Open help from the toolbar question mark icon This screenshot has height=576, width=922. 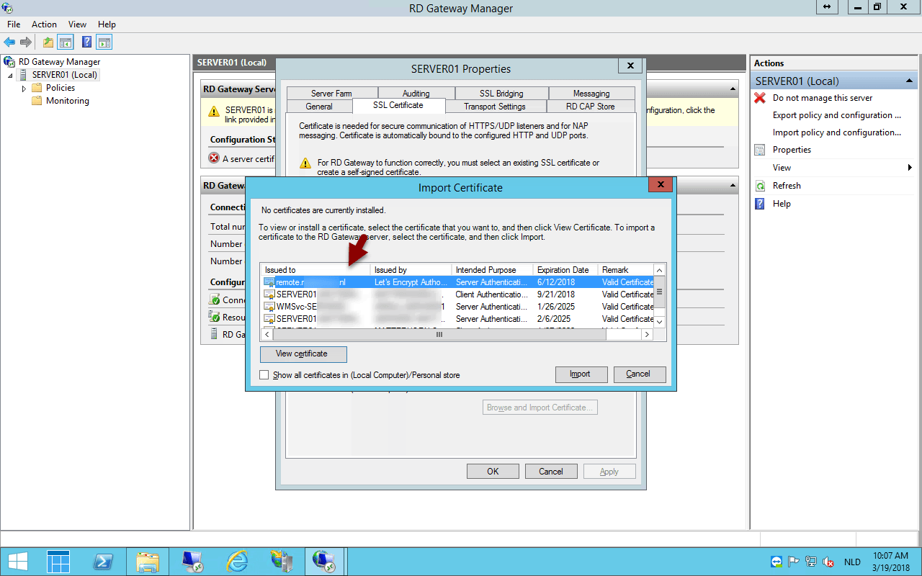tap(86, 42)
